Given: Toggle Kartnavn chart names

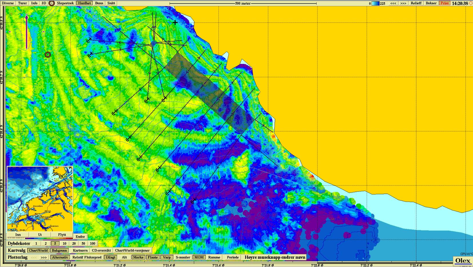Looking at the screenshot, I should coord(80,250).
